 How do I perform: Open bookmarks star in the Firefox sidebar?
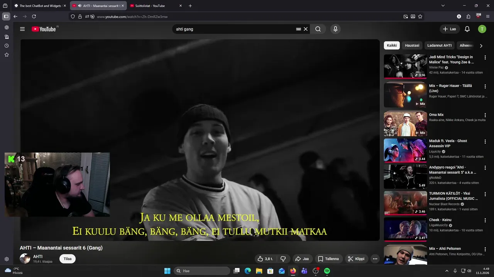(7, 55)
